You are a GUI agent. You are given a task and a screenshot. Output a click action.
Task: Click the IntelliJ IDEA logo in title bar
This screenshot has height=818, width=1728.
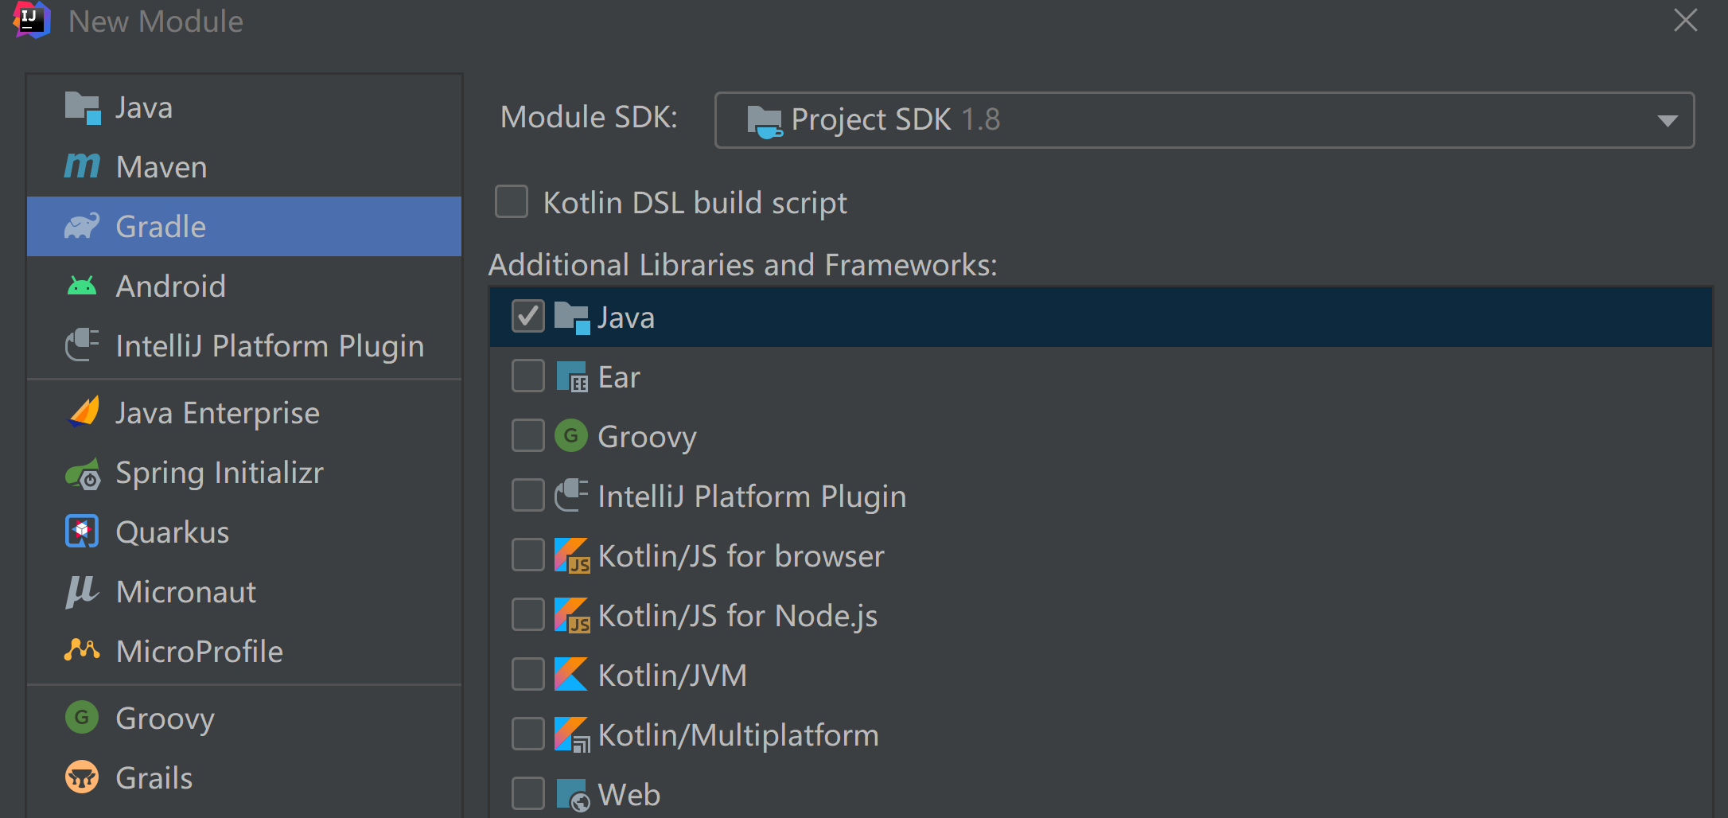click(x=32, y=19)
